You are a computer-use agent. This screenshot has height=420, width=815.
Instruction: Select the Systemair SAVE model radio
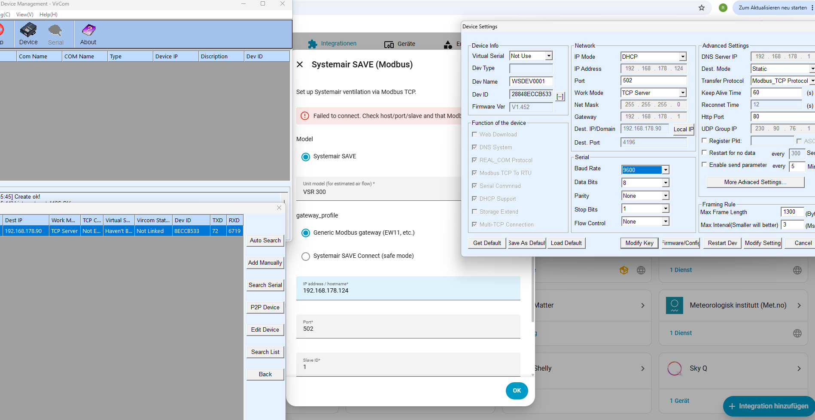[x=306, y=157]
